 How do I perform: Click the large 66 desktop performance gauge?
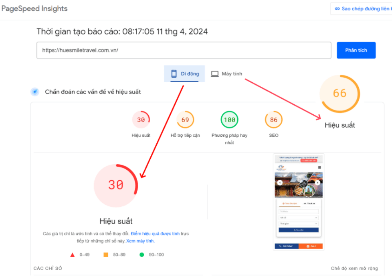point(340,94)
